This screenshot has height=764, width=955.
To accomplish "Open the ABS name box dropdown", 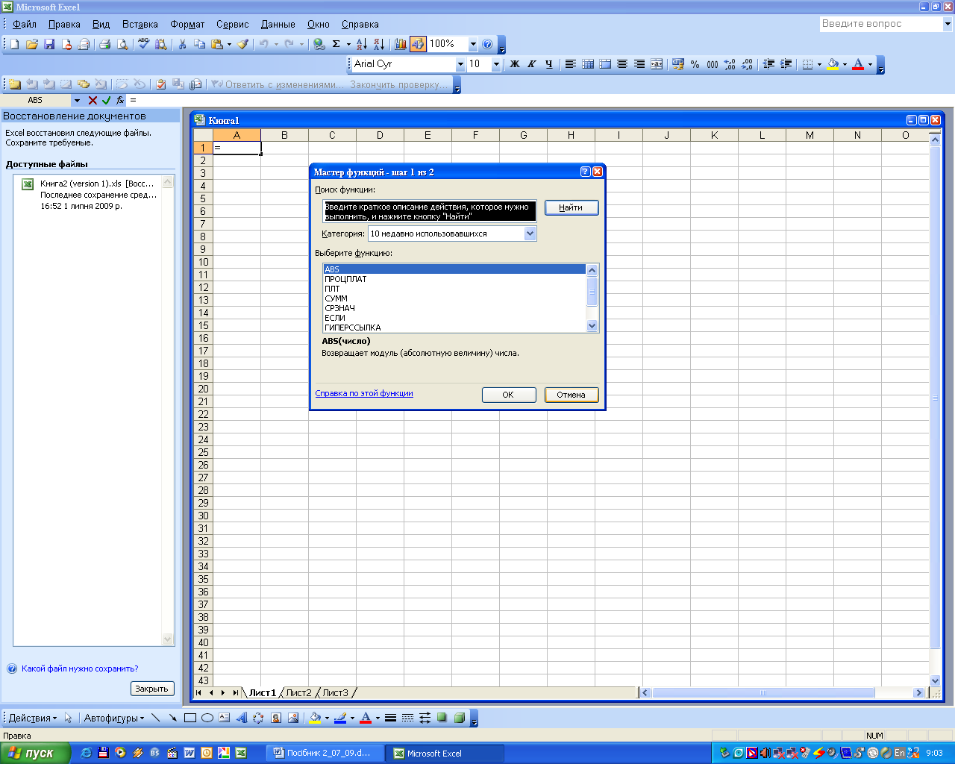I will tap(77, 100).
